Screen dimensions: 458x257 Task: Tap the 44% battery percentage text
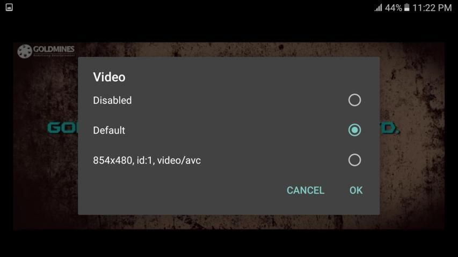click(393, 8)
